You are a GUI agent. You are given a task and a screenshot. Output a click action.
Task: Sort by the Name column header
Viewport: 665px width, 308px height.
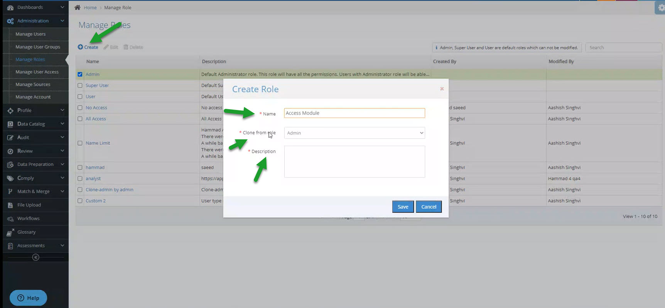click(x=93, y=61)
